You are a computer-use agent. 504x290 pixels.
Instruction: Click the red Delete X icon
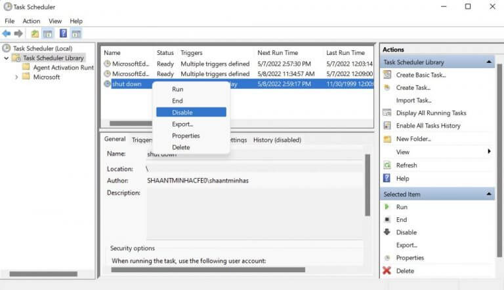387,270
